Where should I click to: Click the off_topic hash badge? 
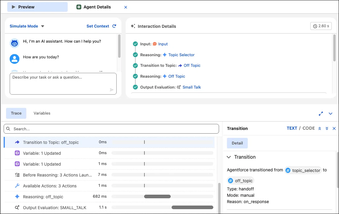pyautogui.click(x=241, y=181)
